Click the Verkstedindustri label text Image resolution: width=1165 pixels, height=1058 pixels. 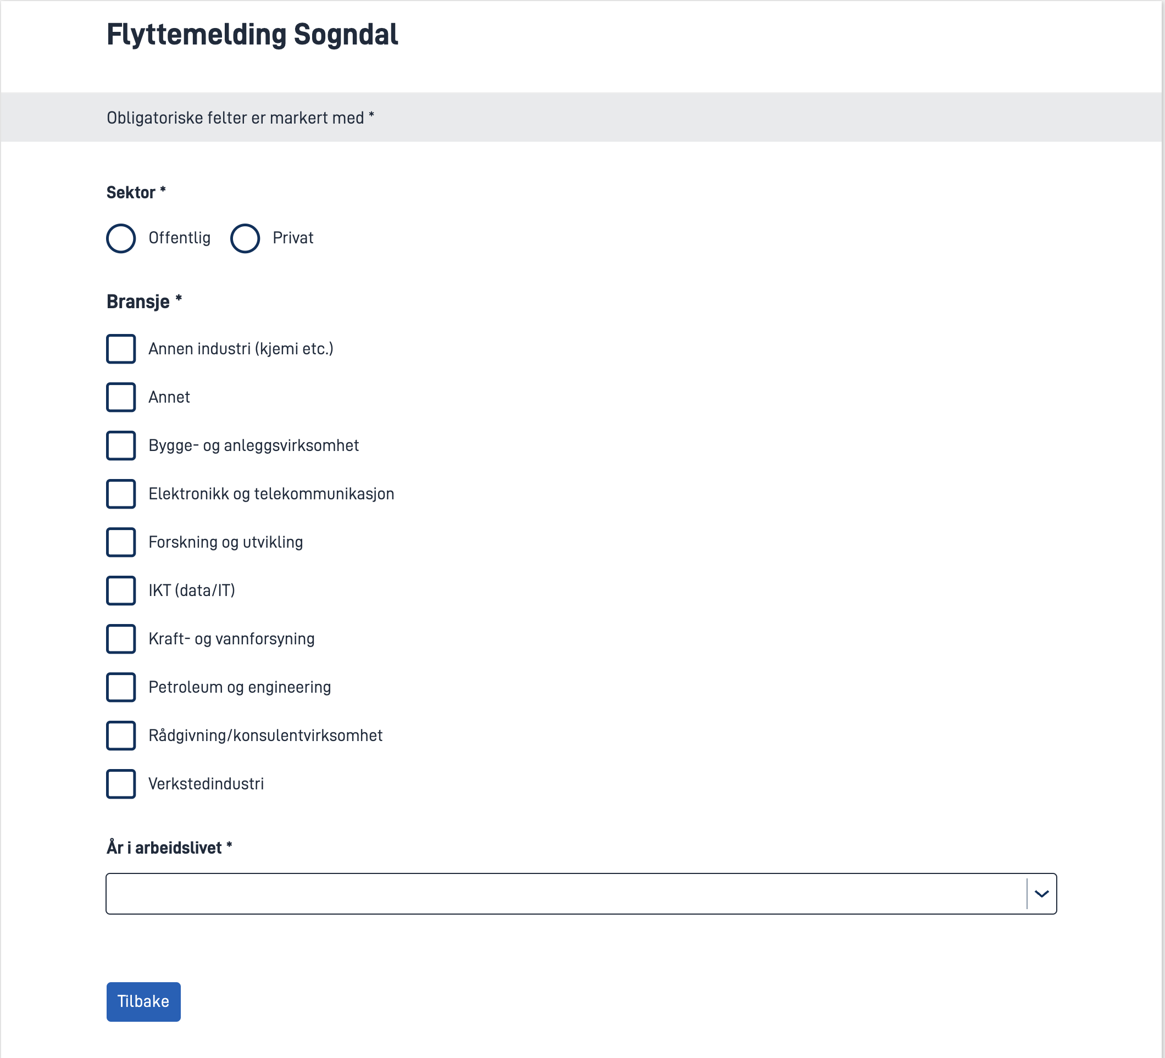pyautogui.click(x=206, y=784)
